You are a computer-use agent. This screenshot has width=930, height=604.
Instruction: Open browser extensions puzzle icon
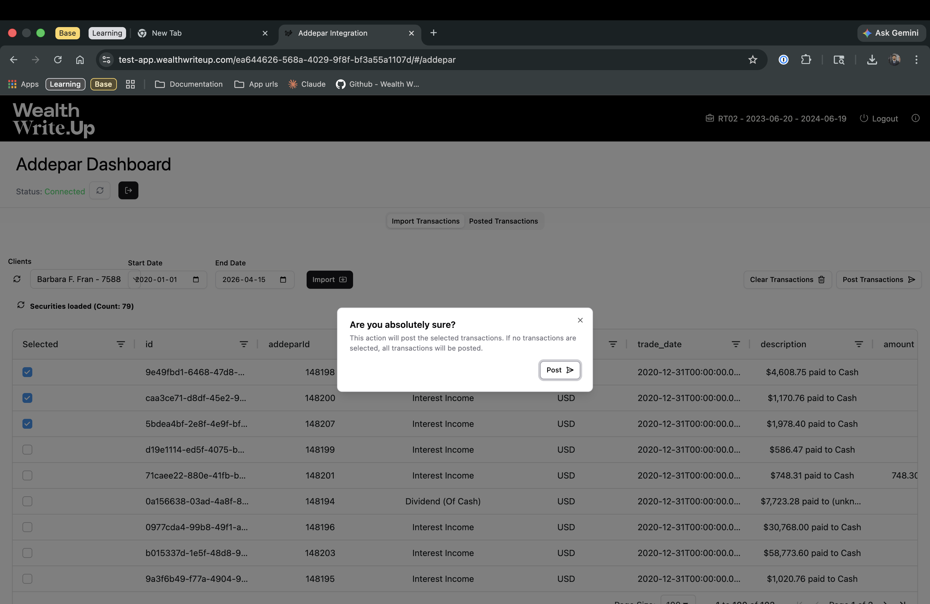[x=806, y=59]
